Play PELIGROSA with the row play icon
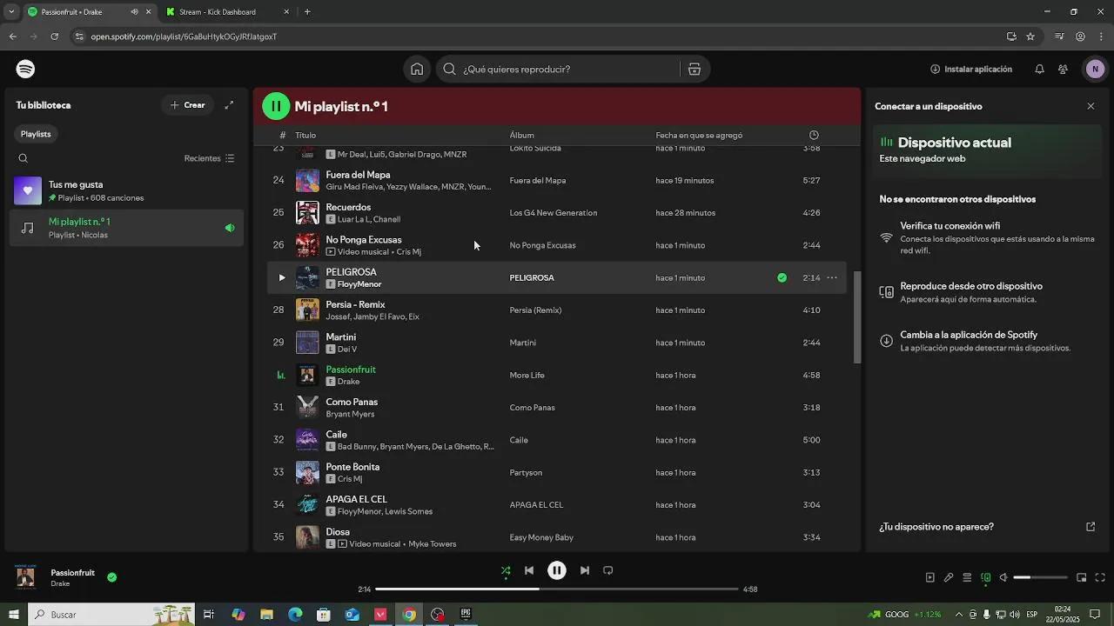 (x=281, y=278)
